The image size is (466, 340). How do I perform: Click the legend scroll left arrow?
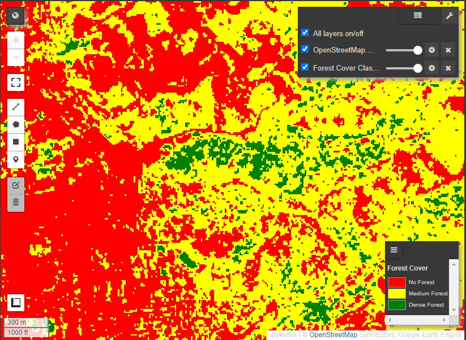[x=390, y=320]
